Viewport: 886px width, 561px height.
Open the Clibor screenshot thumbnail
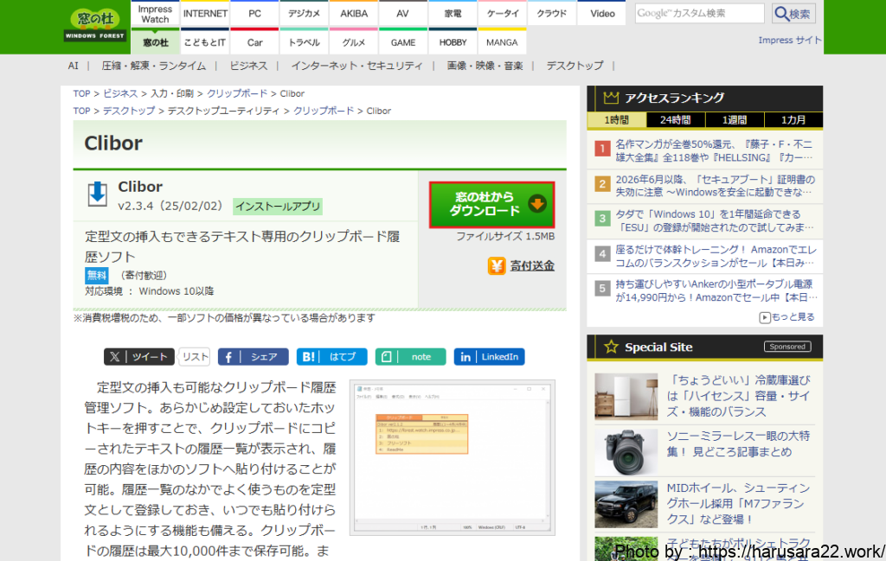coord(452,456)
